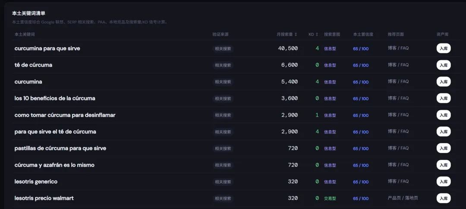Select the keyword té de cúrcuma
This screenshot has width=466, height=209.
coord(33,65)
